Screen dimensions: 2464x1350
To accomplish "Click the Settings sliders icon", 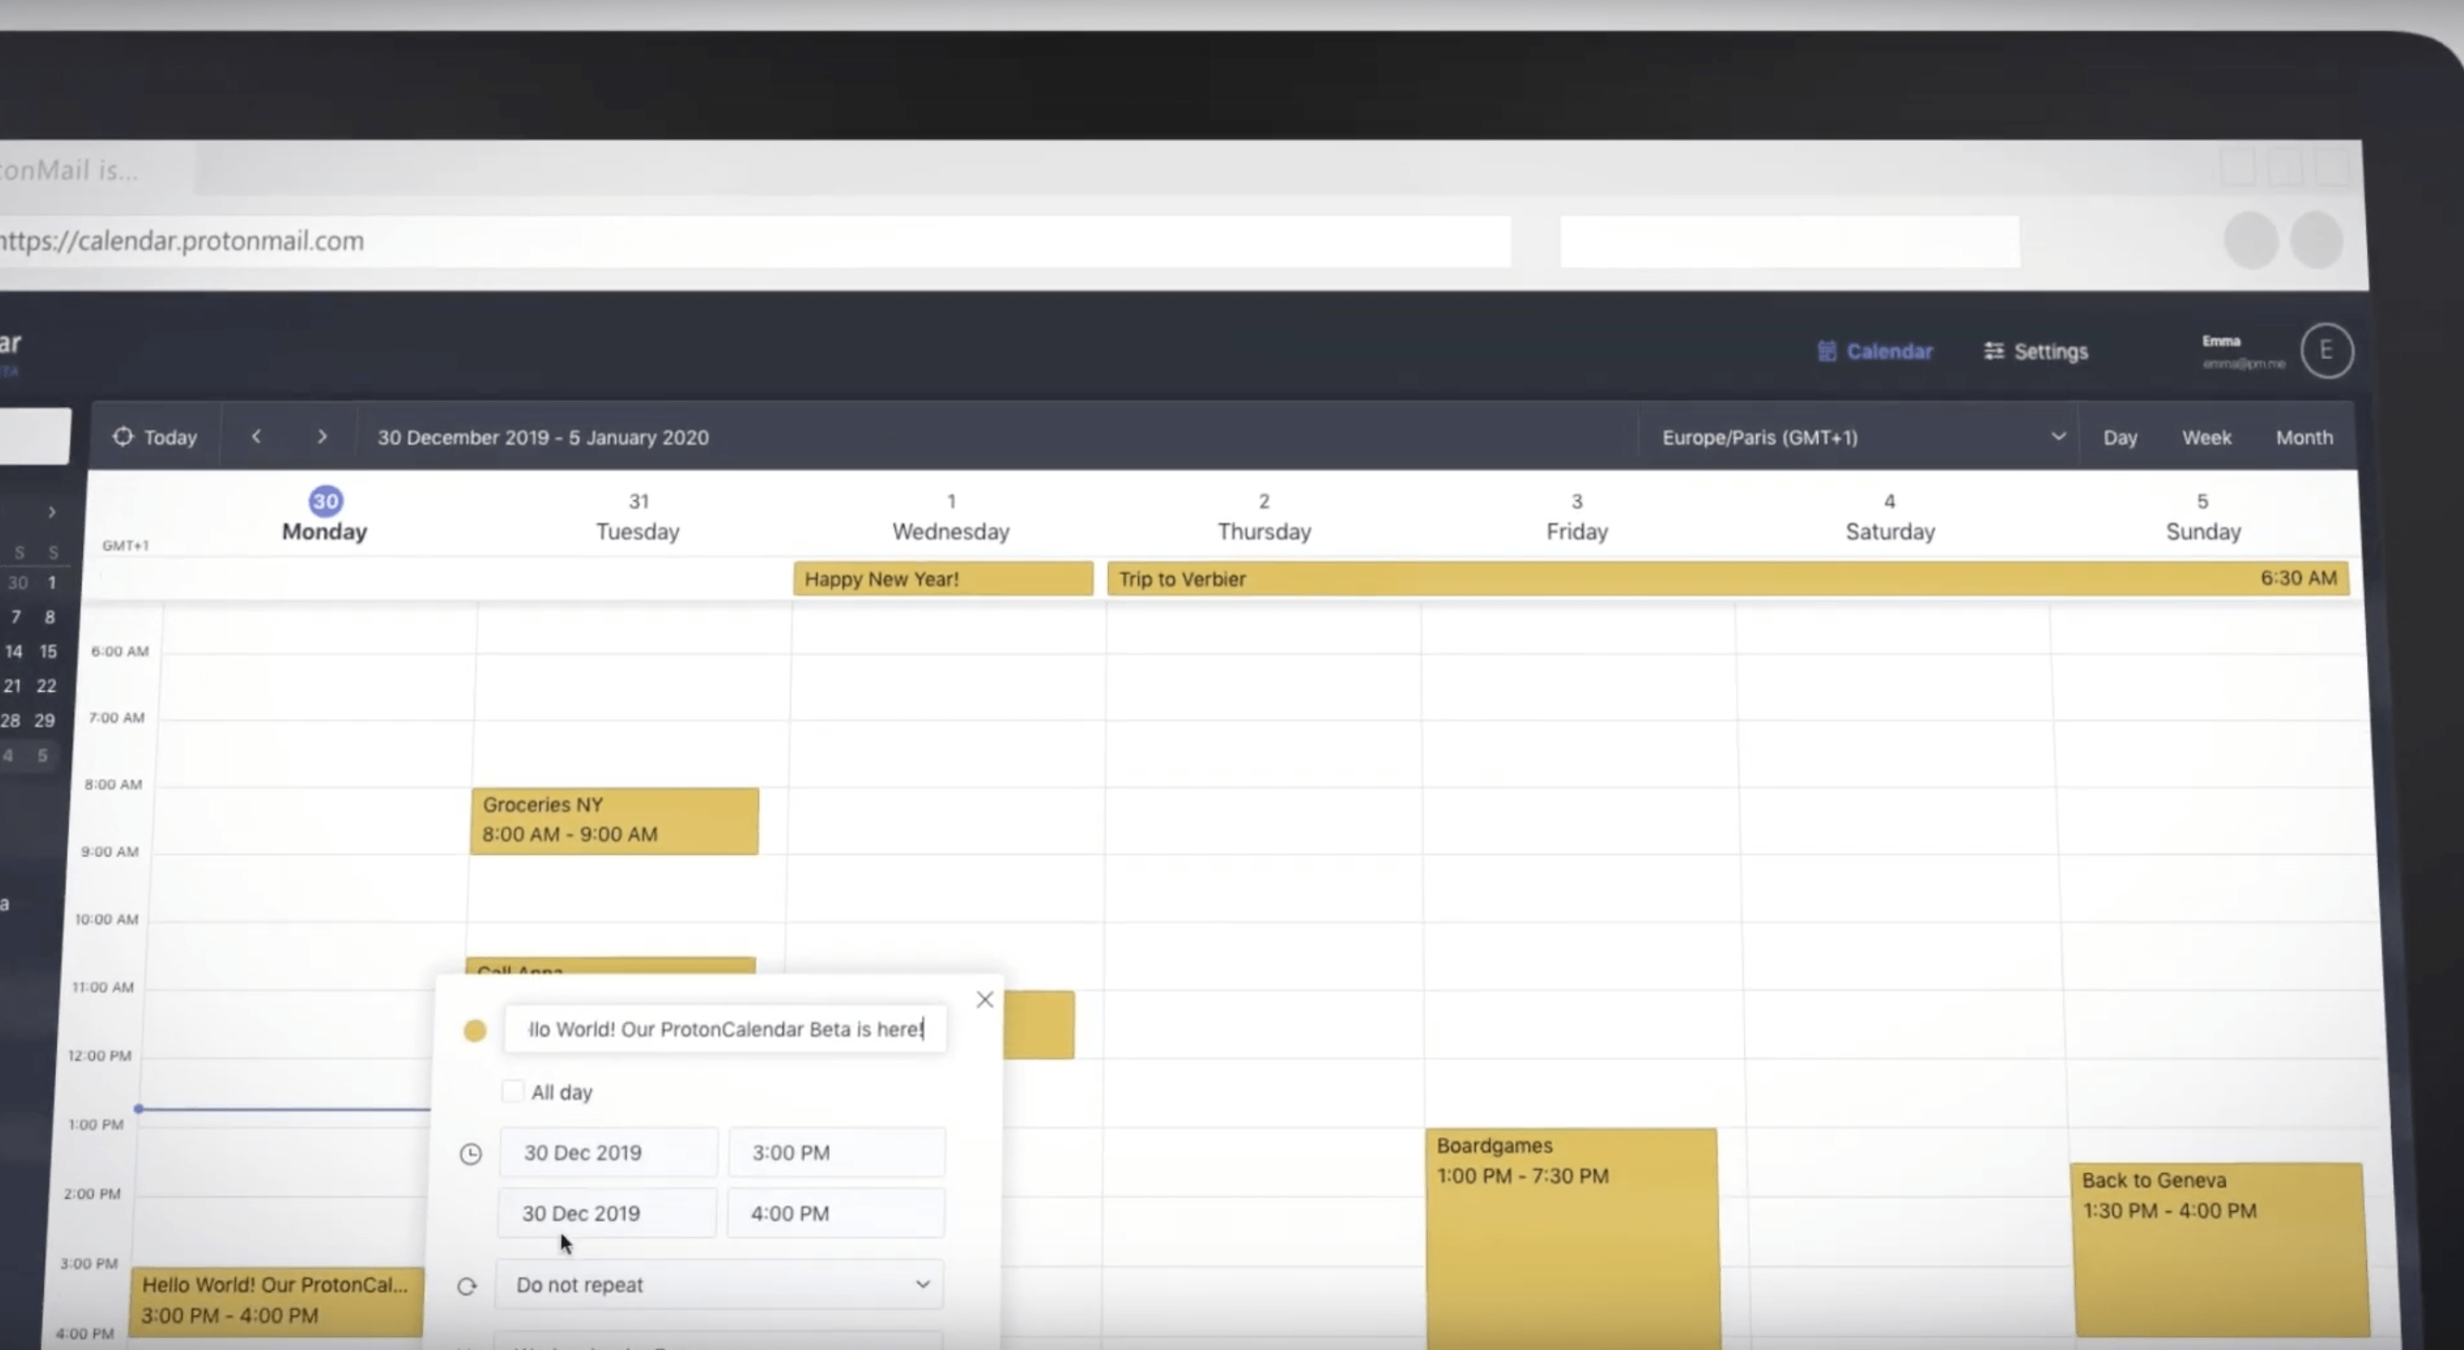I will tap(1994, 351).
